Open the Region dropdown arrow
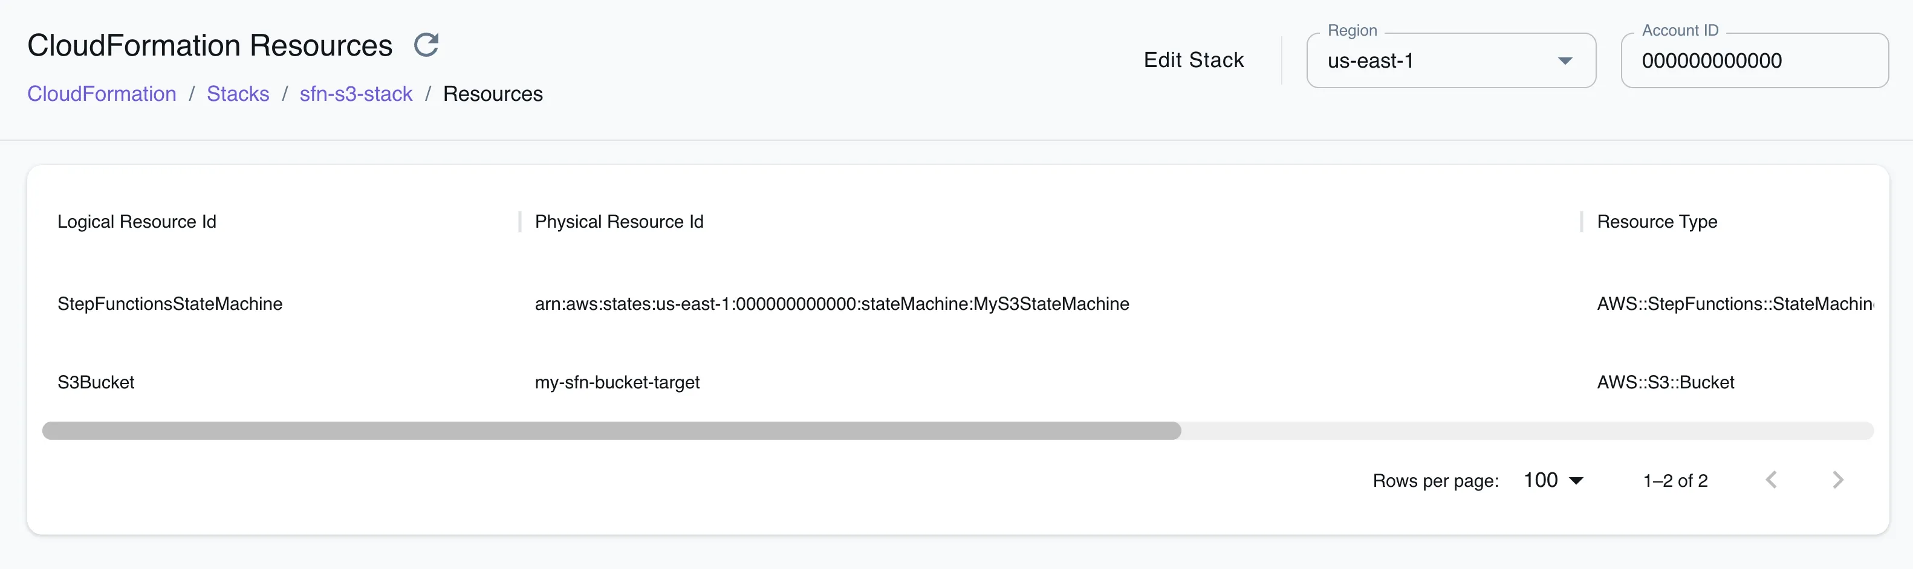The width and height of the screenshot is (1913, 569). point(1565,61)
